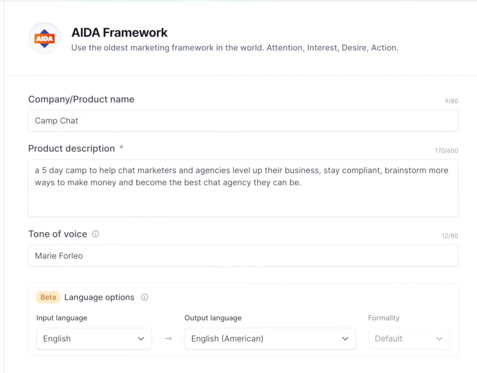Open the Language options info icon
Image resolution: width=477 pixels, height=373 pixels.
click(x=145, y=297)
